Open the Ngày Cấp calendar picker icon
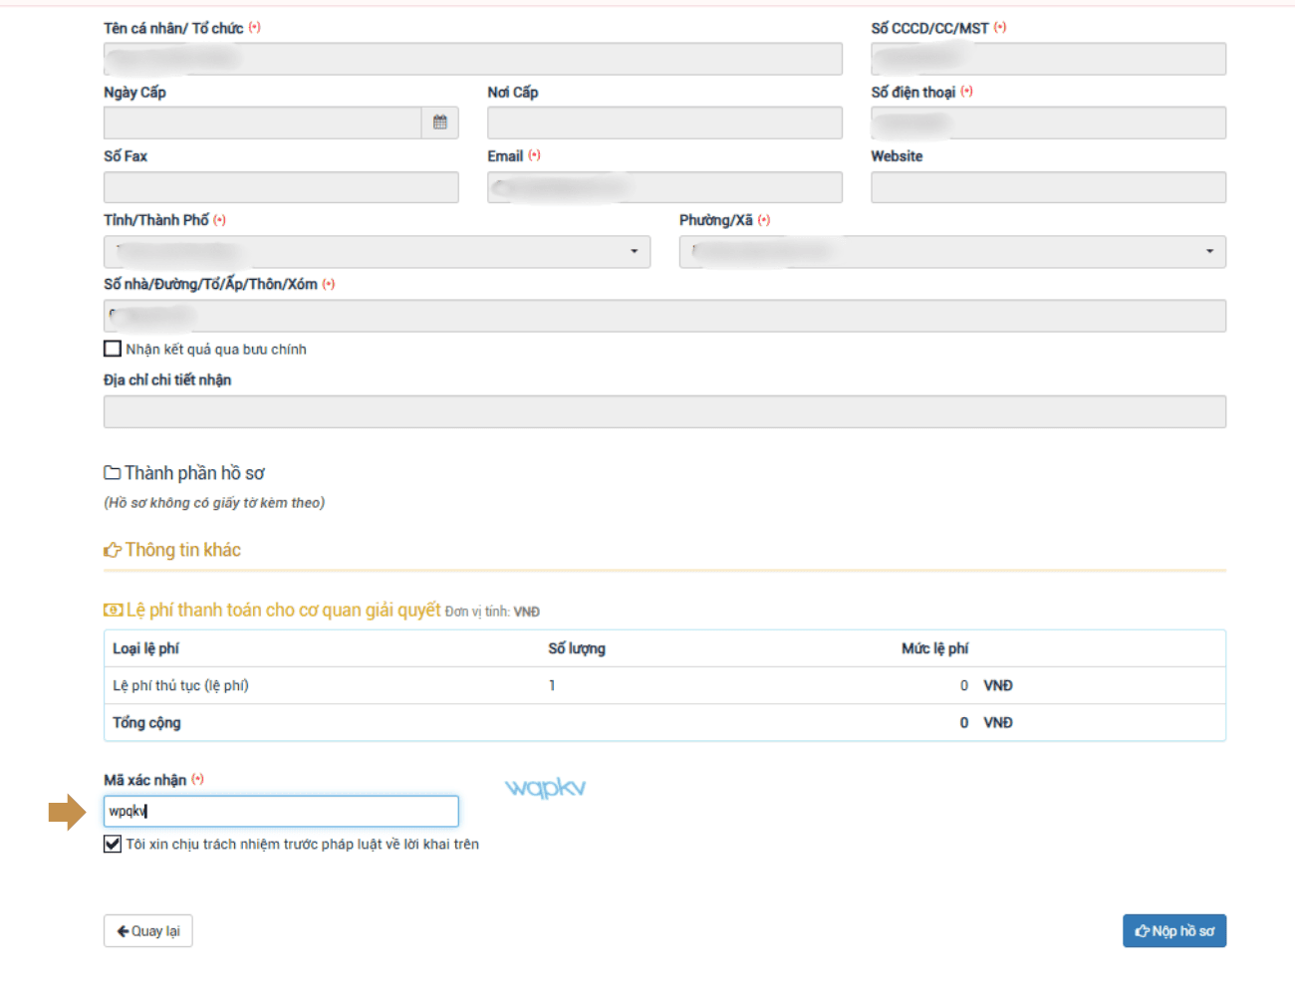1295x996 pixels. point(439,123)
